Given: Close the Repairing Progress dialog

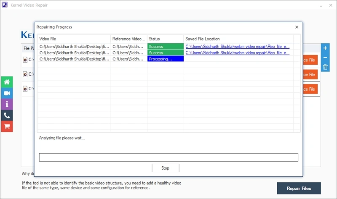Looking at the screenshot, I should tap(297, 27).
